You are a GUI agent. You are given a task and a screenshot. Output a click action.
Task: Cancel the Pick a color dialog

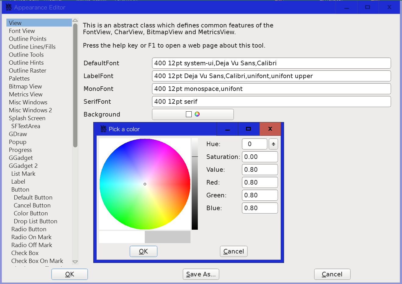click(233, 251)
